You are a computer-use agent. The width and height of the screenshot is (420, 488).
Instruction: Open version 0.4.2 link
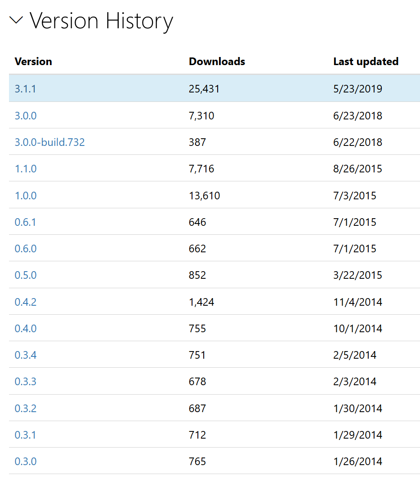26,302
